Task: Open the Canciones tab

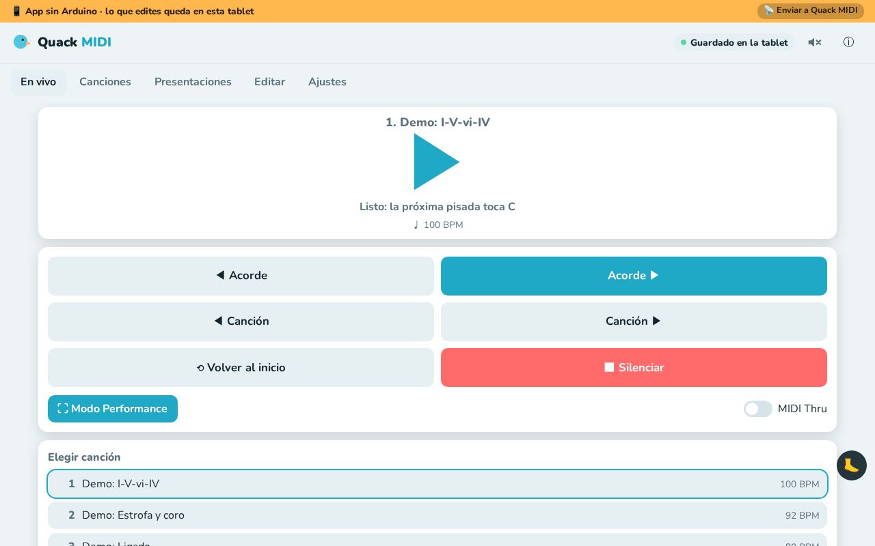Action: (x=105, y=82)
